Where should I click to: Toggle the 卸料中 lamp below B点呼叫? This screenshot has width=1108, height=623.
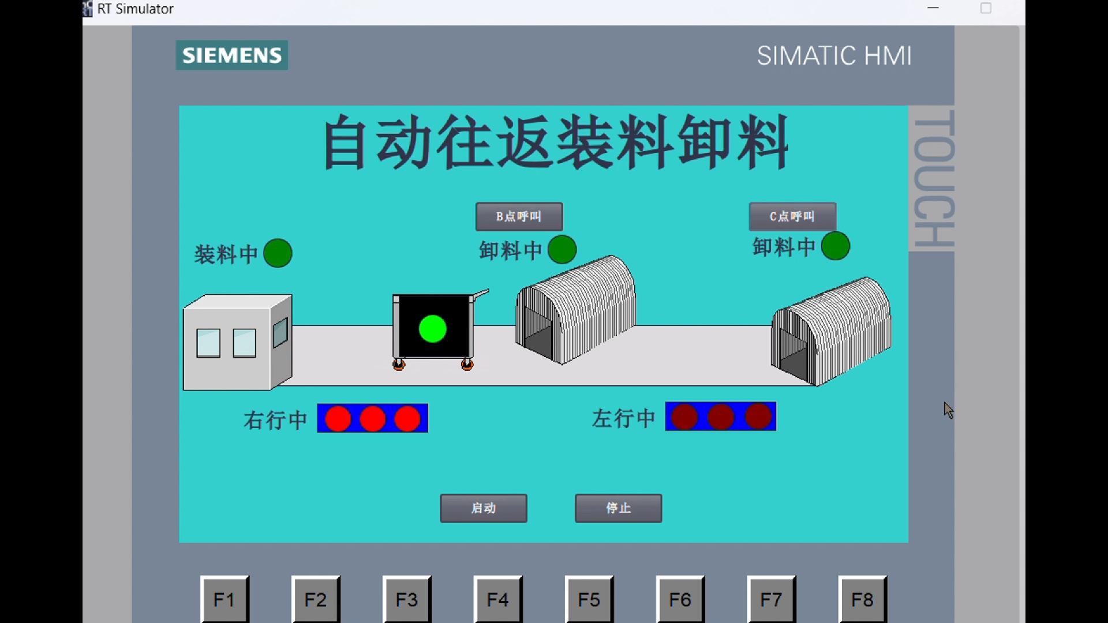562,249
